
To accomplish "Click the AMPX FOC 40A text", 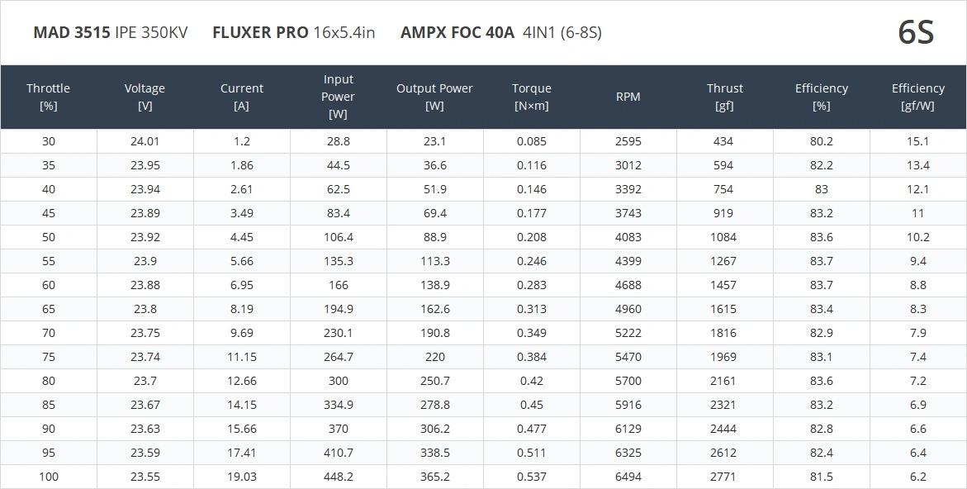I will tap(457, 33).
